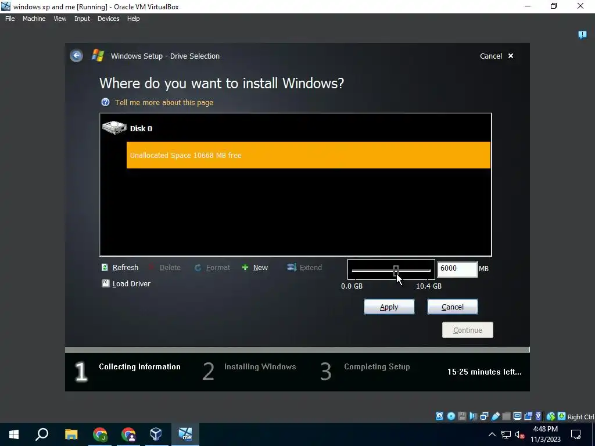Click the Disk 0 hard drive icon

(x=114, y=127)
